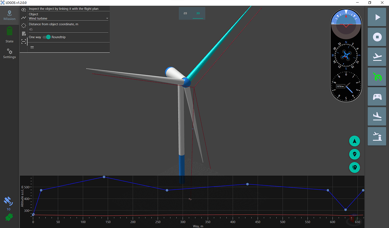This screenshot has height=228, width=389.
Task: Open Settings from the left sidebar
Action: click(9, 54)
